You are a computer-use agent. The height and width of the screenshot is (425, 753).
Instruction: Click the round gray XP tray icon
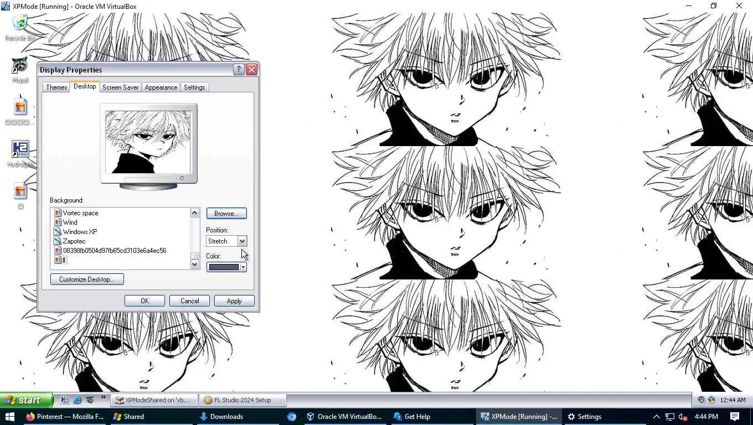[701, 400]
